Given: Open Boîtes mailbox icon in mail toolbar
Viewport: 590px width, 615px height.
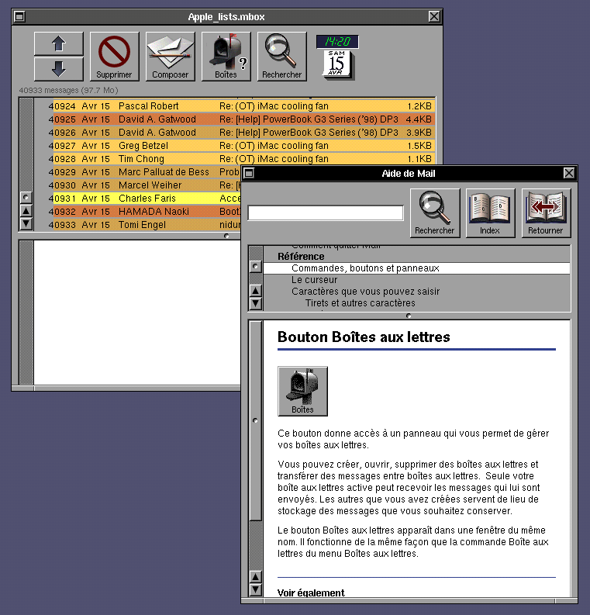Looking at the screenshot, I should tap(226, 57).
